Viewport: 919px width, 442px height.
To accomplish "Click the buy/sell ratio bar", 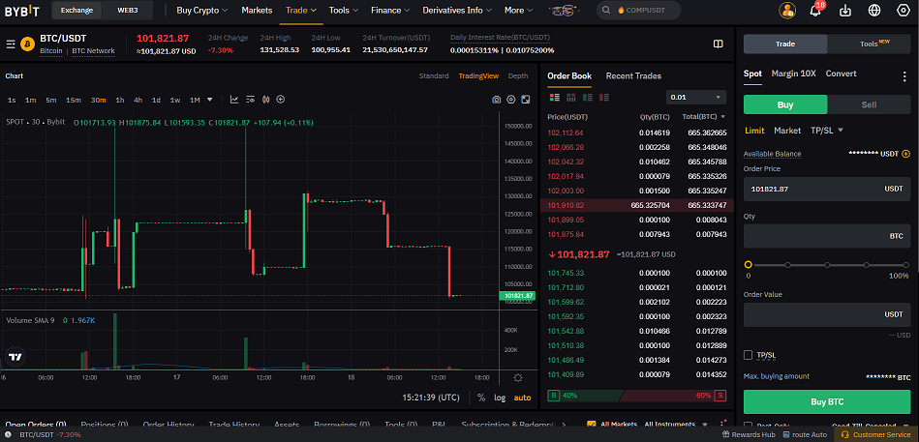I will (636, 396).
